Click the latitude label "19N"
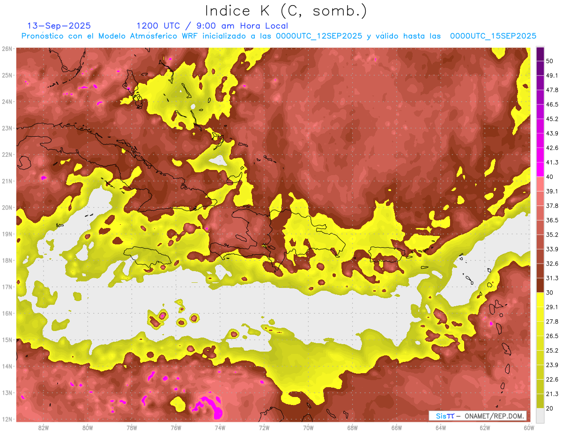The image size is (562, 434). click(7, 234)
